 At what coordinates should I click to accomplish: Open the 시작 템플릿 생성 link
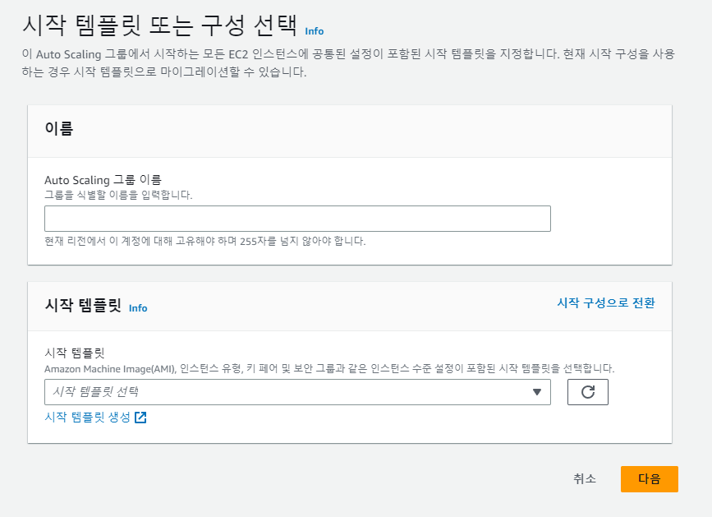pos(87,417)
